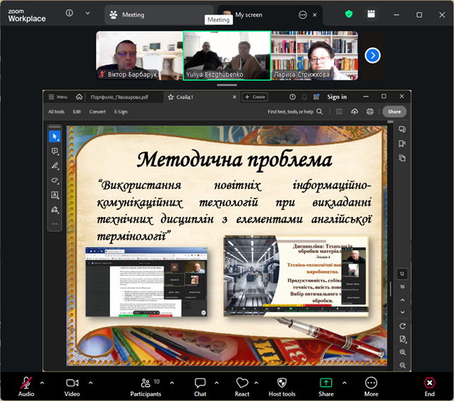Expand the React options caret
The image size is (454, 401).
(x=256, y=383)
